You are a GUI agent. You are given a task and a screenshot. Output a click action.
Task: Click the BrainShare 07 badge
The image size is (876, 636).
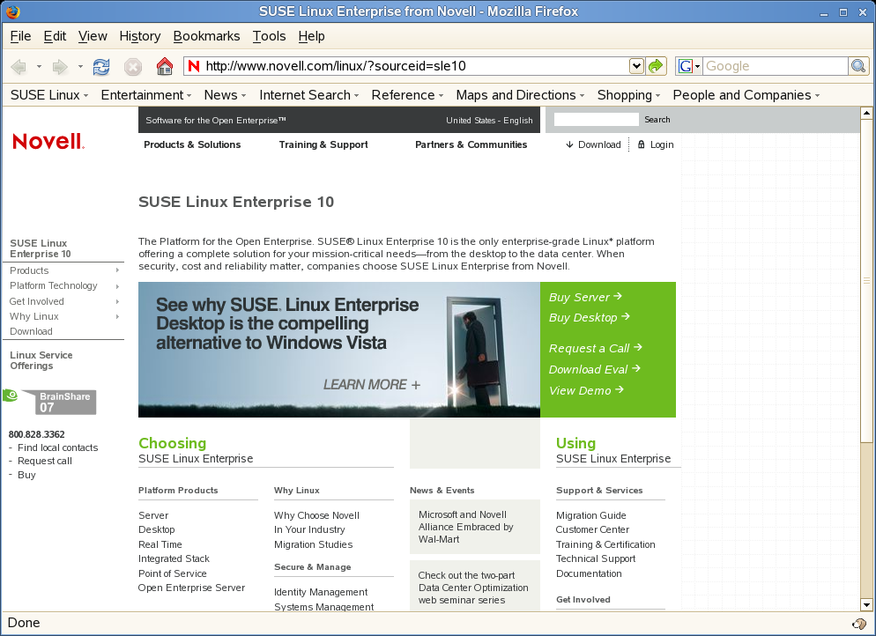point(49,402)
